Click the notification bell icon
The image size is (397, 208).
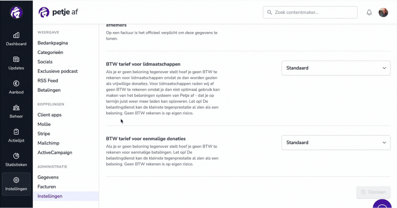(369, 12)
